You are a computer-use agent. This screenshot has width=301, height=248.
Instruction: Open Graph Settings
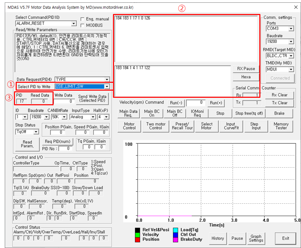click(256, 238)
